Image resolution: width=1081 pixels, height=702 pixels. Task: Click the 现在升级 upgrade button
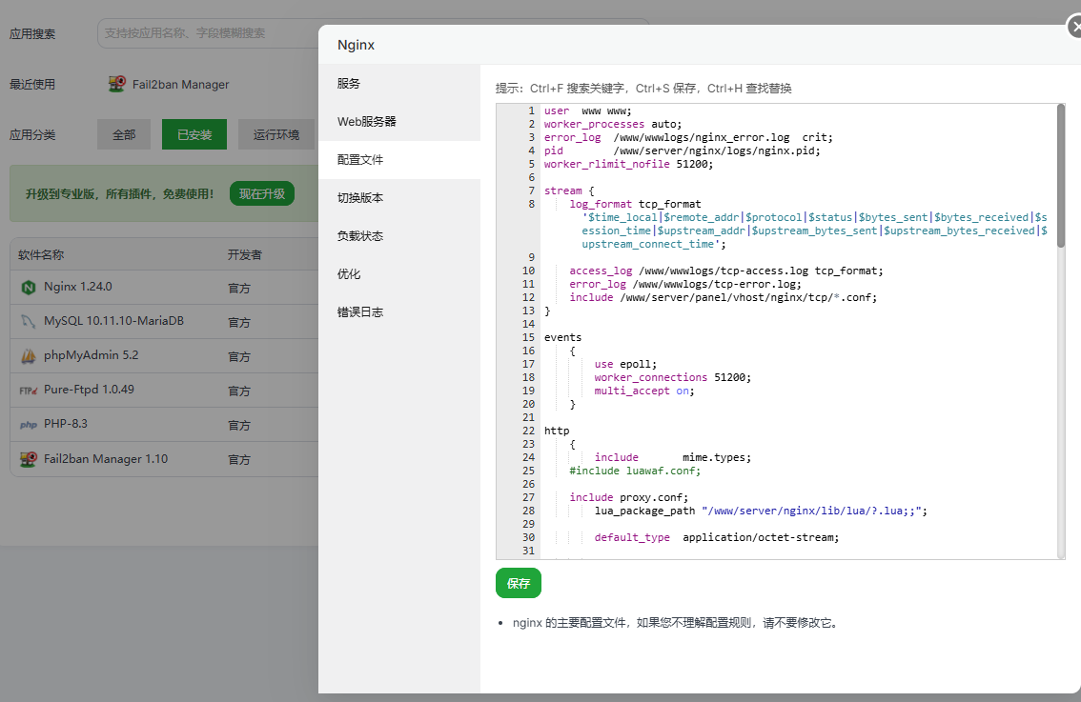click(261, 193)
